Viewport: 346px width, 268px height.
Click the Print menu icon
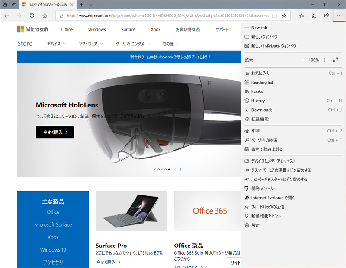(x=246, y=131)
